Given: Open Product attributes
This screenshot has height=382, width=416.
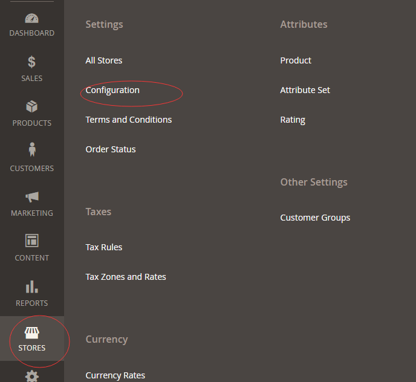Looking at the screenshot, I should tap(296, 60).
